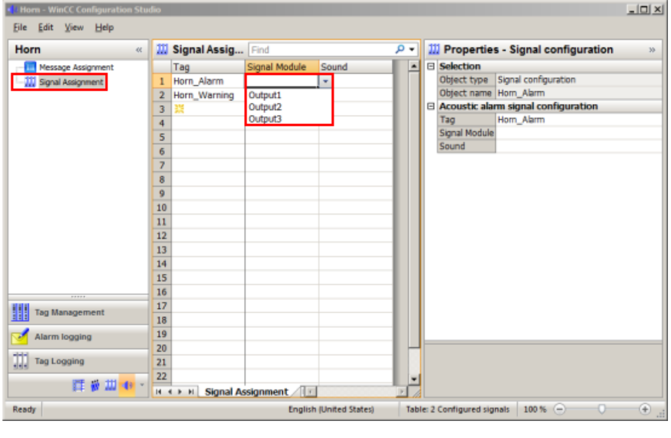Click English (United States) in status bar
Viewport: 671px width, 438px height.
[331, 409]
